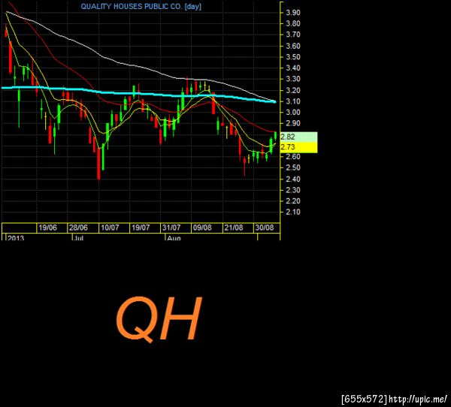Click the large orange QH ticker text
This screenshot has height=407, width=451.
coord(159,319)
